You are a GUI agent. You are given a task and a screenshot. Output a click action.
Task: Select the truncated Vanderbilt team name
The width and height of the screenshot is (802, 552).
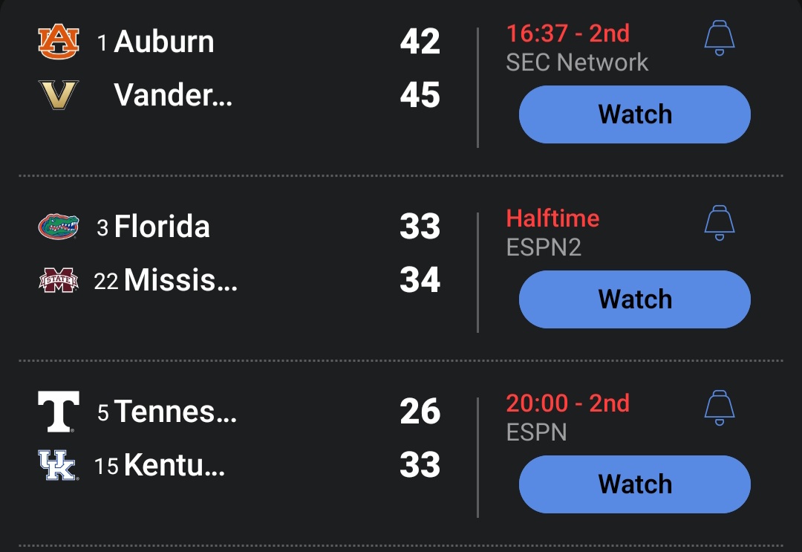(x=173, y=94)
